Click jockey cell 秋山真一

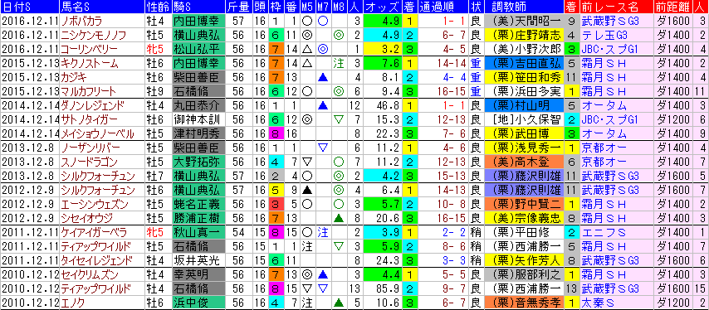click(198, 232)
